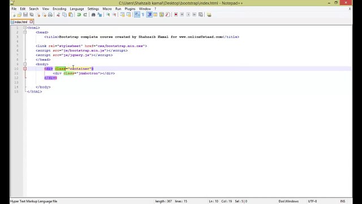Click Run Macro Multiple Times icon
Viewport: 362px width, 204px height.
coord(195,15)
